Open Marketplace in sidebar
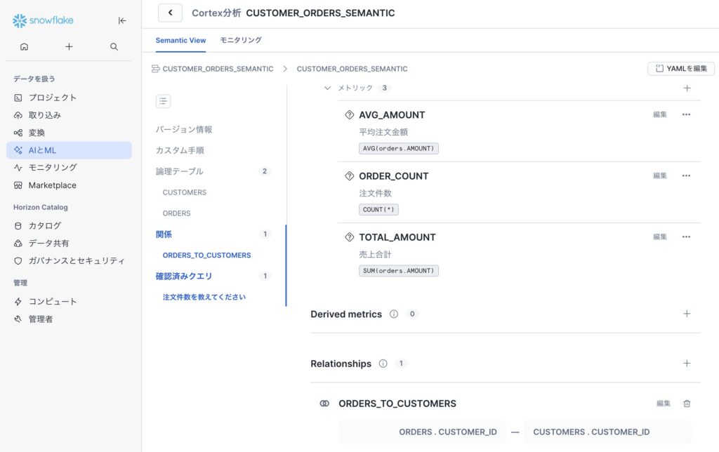719x452 pixels. point(52,185)
